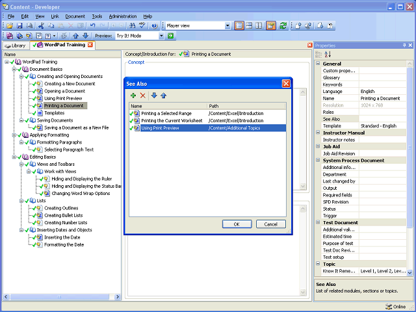This screenshot has width=416, height=312.
Task: Toggle the vertical split layout button
Action: (x=259, y=26)
